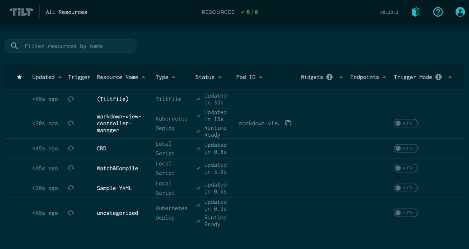This screenshot has height=249, width=469.
Task: Click 'Updated in 3.0s' status of Watch&Compile
Action: [215, 168]
